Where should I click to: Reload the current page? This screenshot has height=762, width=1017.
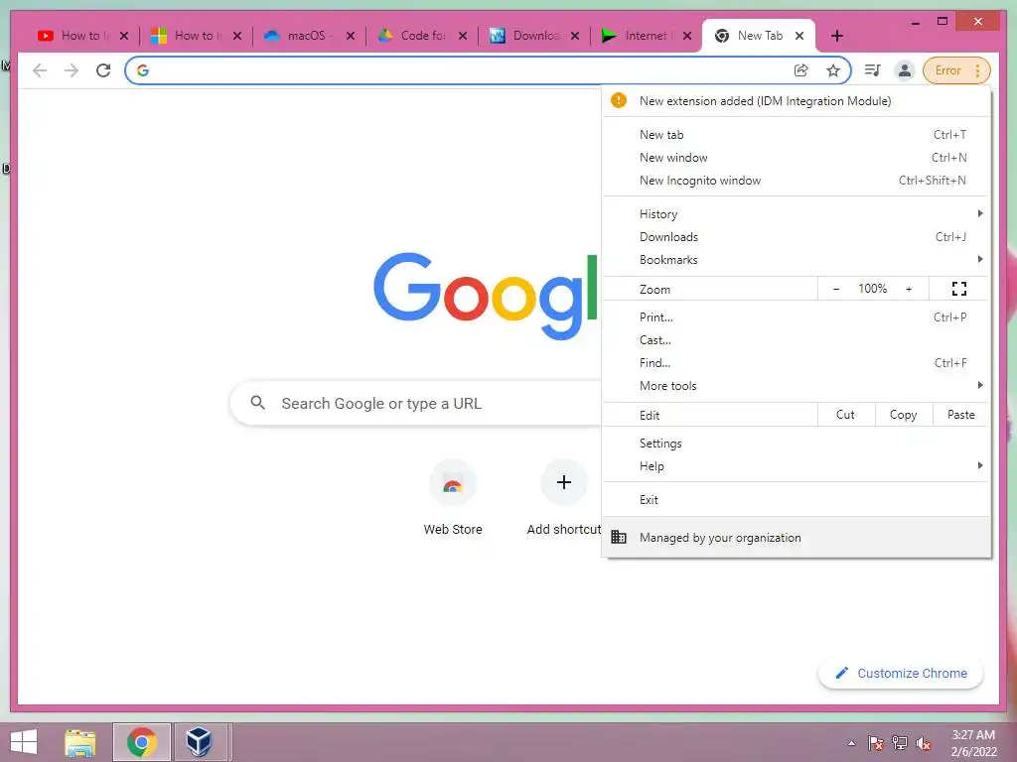pos(103,70)
